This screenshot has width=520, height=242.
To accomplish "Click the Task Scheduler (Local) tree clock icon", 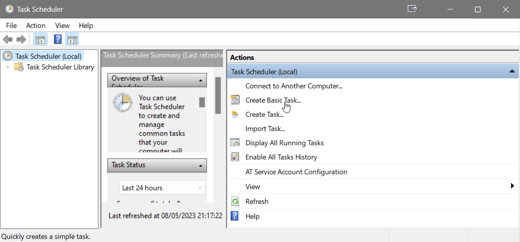I will pyautogui.click(x=8, y=56).
